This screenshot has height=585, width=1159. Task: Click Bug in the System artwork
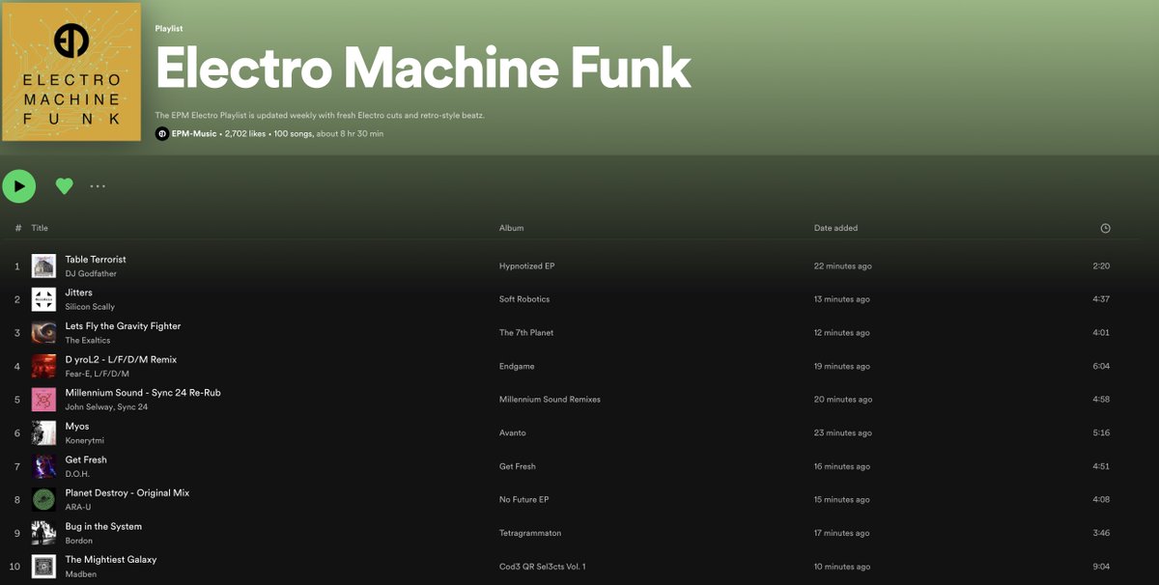click(x=43, y=533)
